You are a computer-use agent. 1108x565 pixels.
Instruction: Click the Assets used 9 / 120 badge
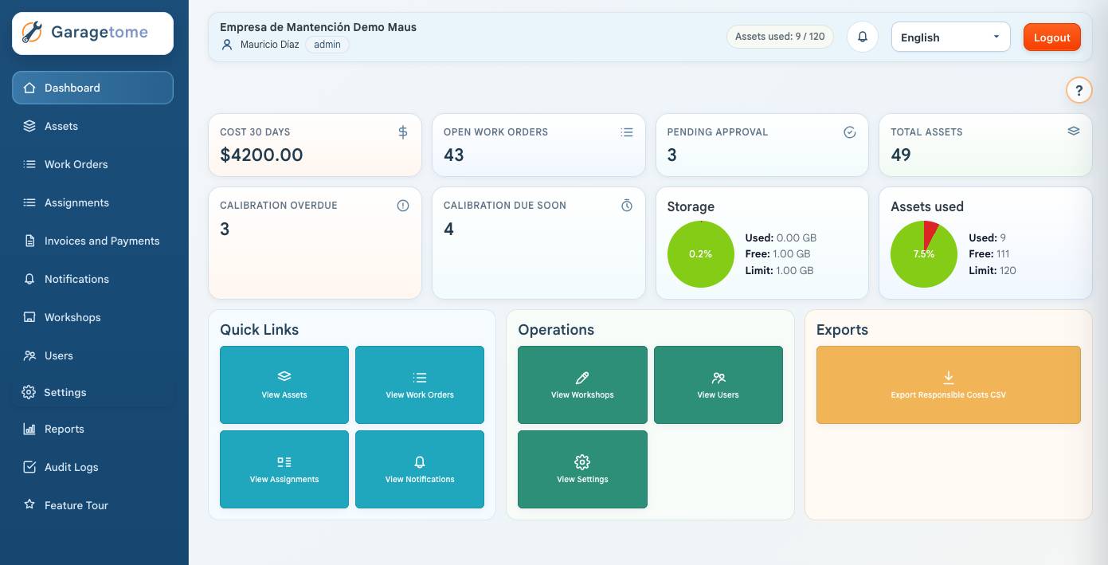coord(780,37)
